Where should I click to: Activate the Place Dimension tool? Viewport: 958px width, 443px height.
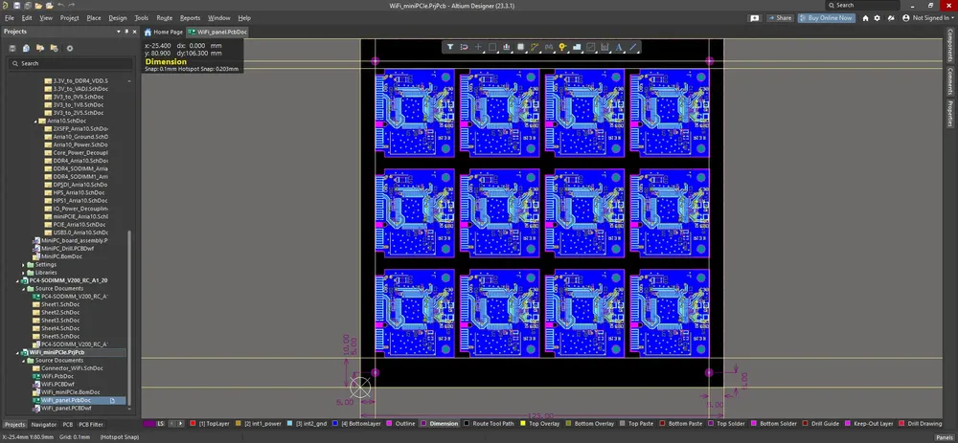click(x=604, y=47)
